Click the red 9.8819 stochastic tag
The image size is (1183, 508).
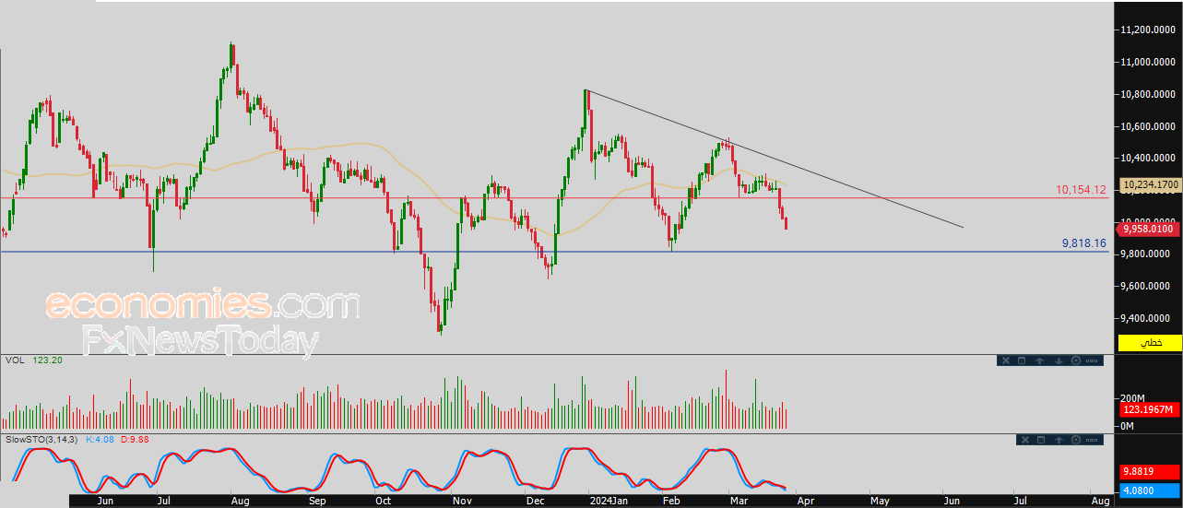click(x=1150, y=471)
